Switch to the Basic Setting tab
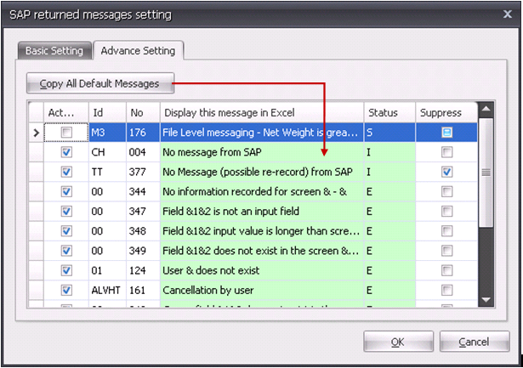This screenshot has width=523, height=368. coord(54,51)
